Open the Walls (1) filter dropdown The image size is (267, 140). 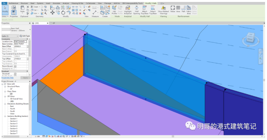[17, 36]
